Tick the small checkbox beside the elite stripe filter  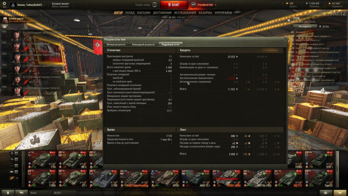tap(17, 178)
